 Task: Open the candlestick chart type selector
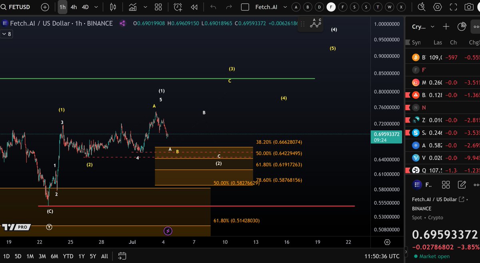[x=113, y=7]
